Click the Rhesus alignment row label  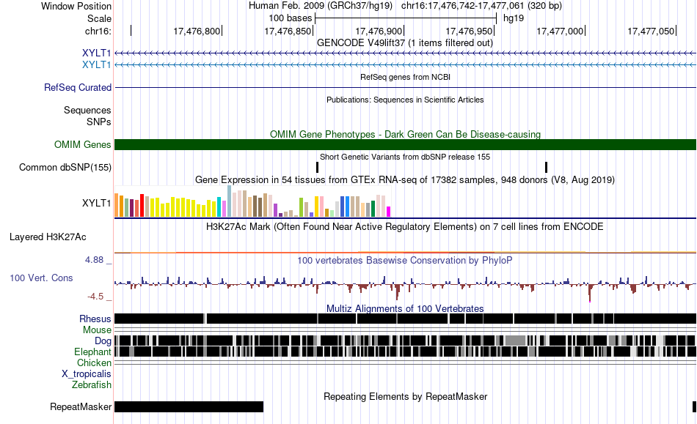[x=95, y=319]
